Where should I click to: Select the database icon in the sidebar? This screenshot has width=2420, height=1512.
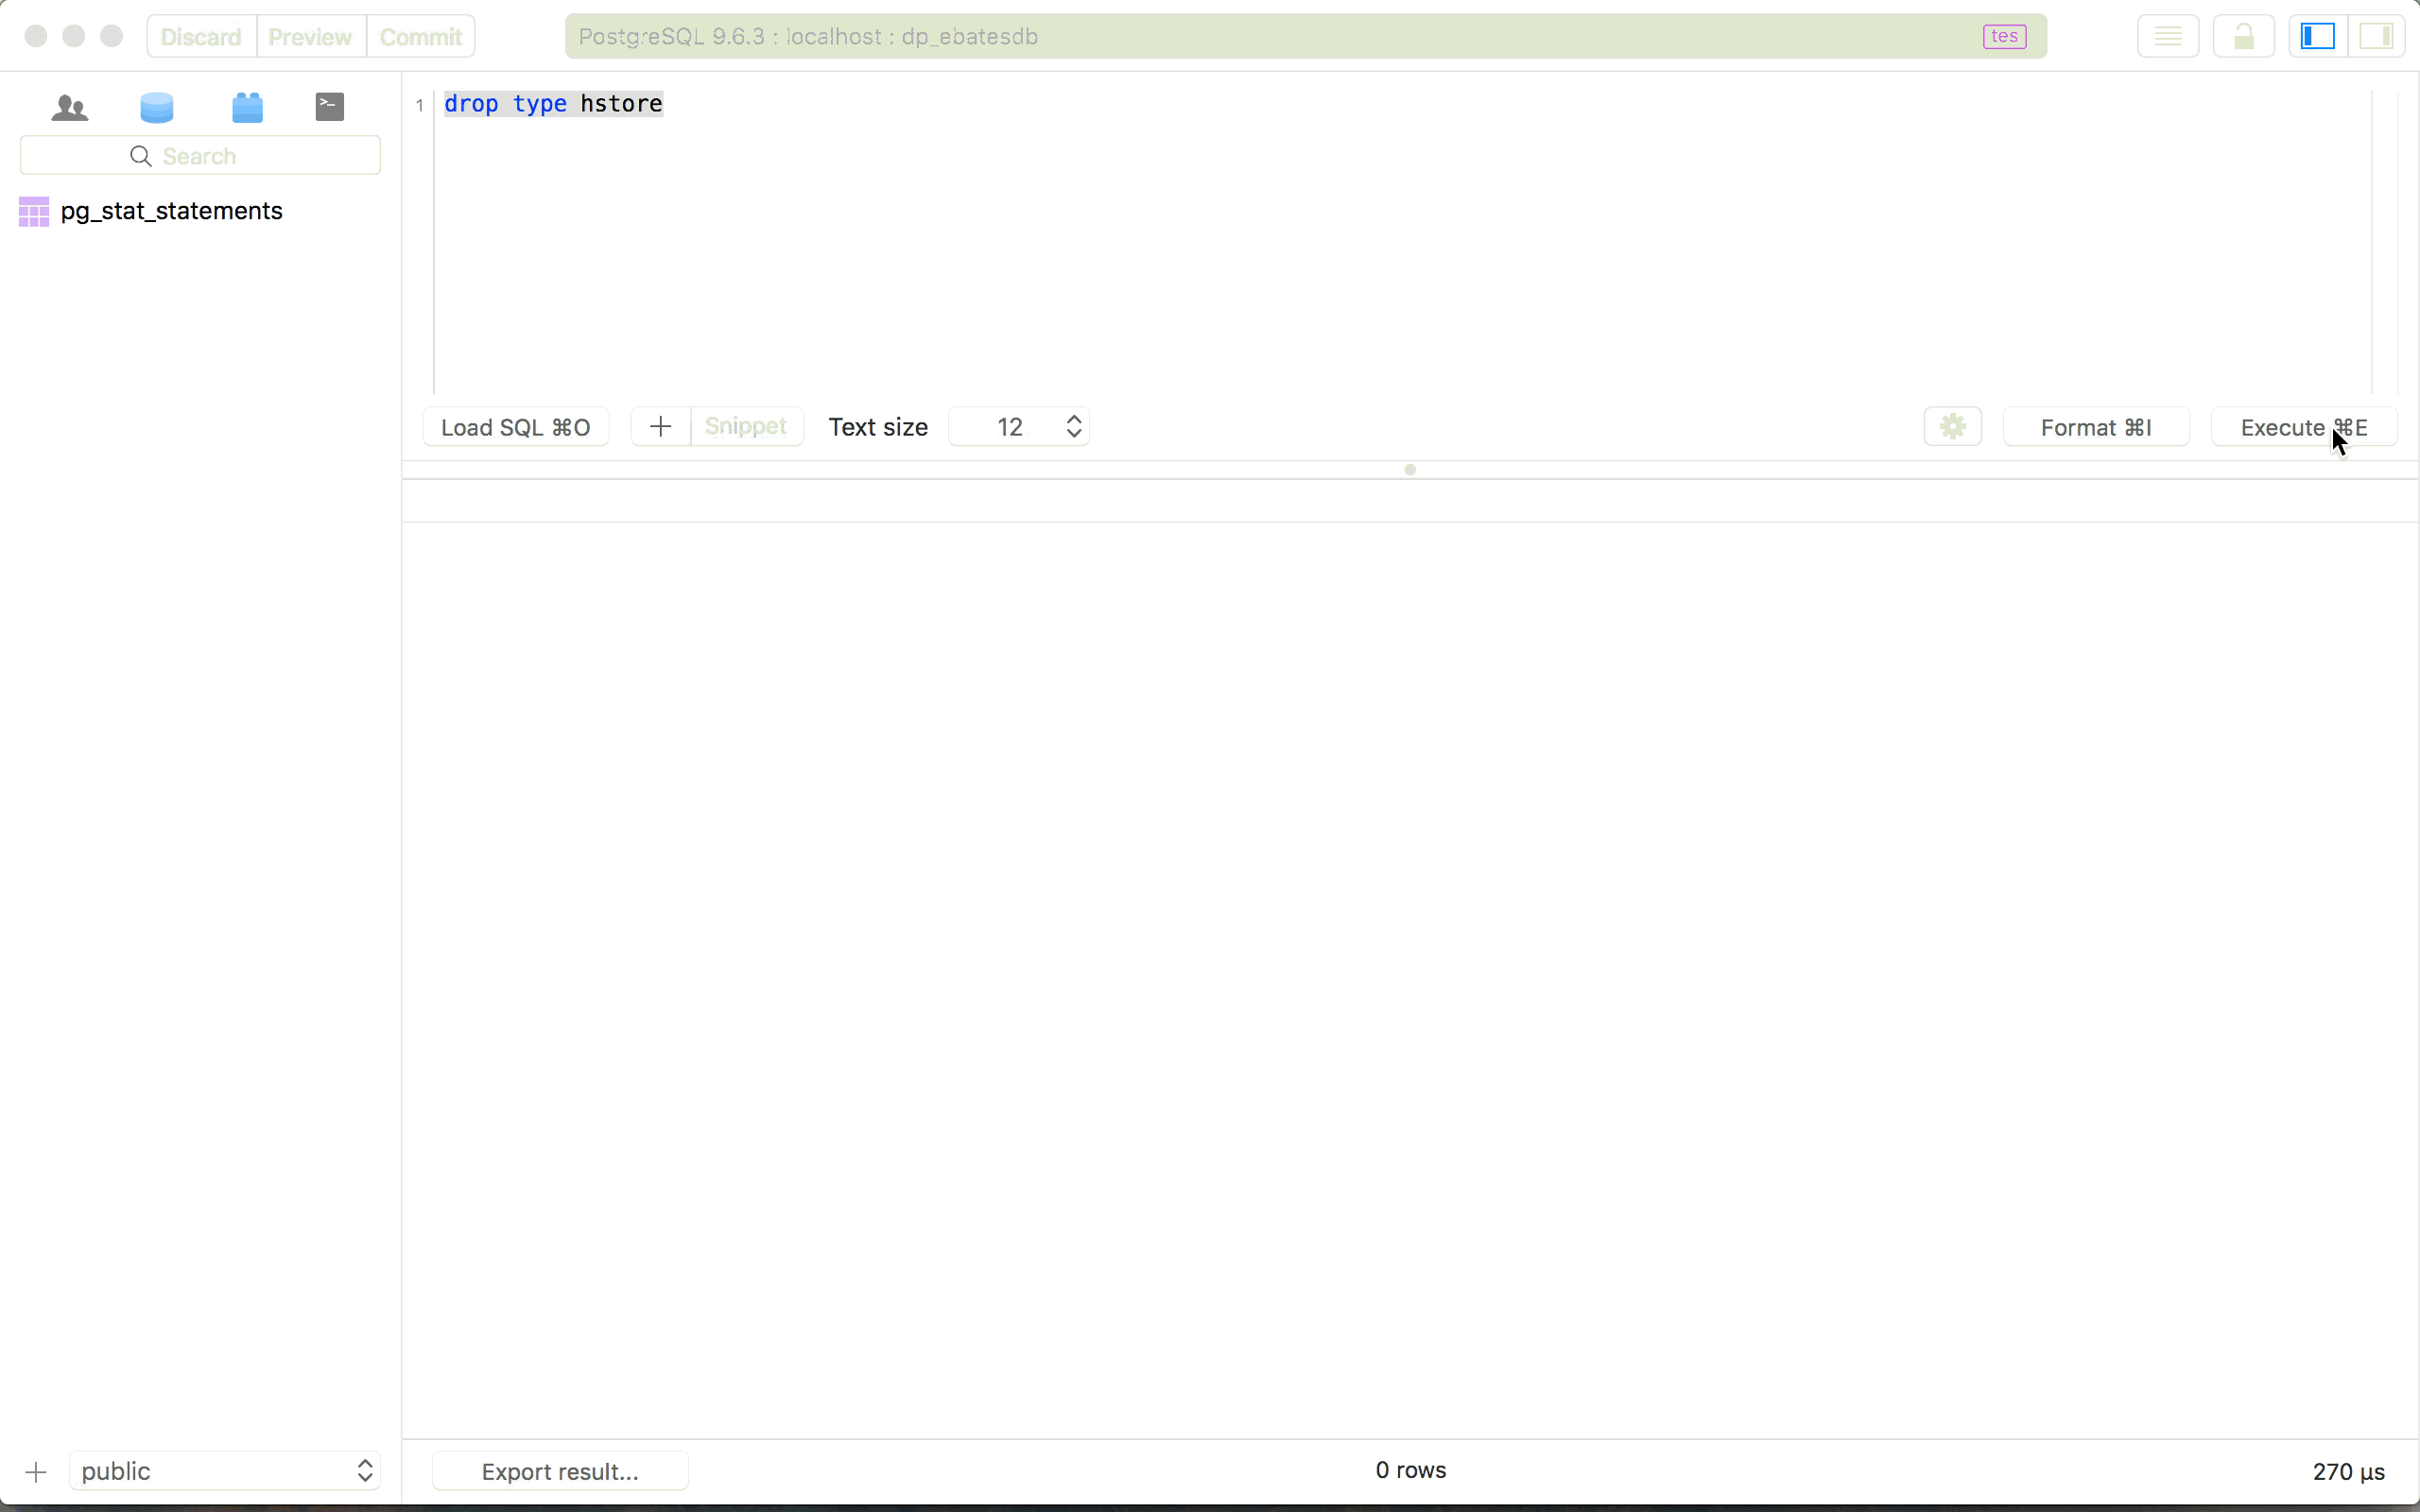point(155,107)
